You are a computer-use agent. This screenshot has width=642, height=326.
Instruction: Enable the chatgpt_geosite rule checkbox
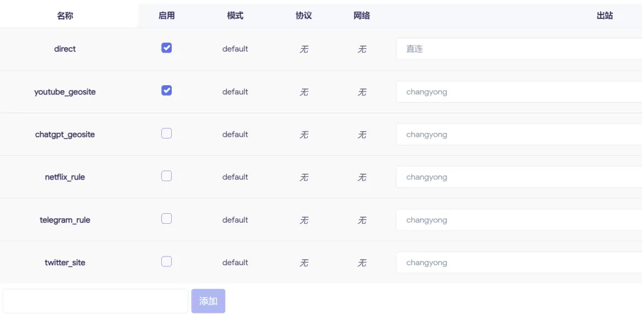click(x=166, y=133)
